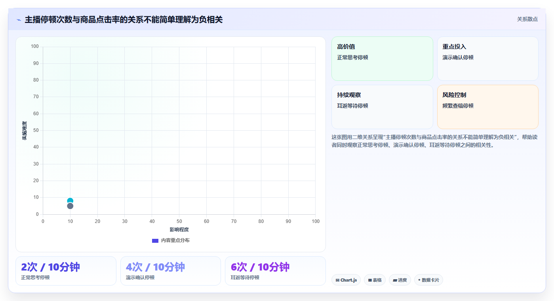Click the 4次 / 10分钟 stat card

point(171,271)
